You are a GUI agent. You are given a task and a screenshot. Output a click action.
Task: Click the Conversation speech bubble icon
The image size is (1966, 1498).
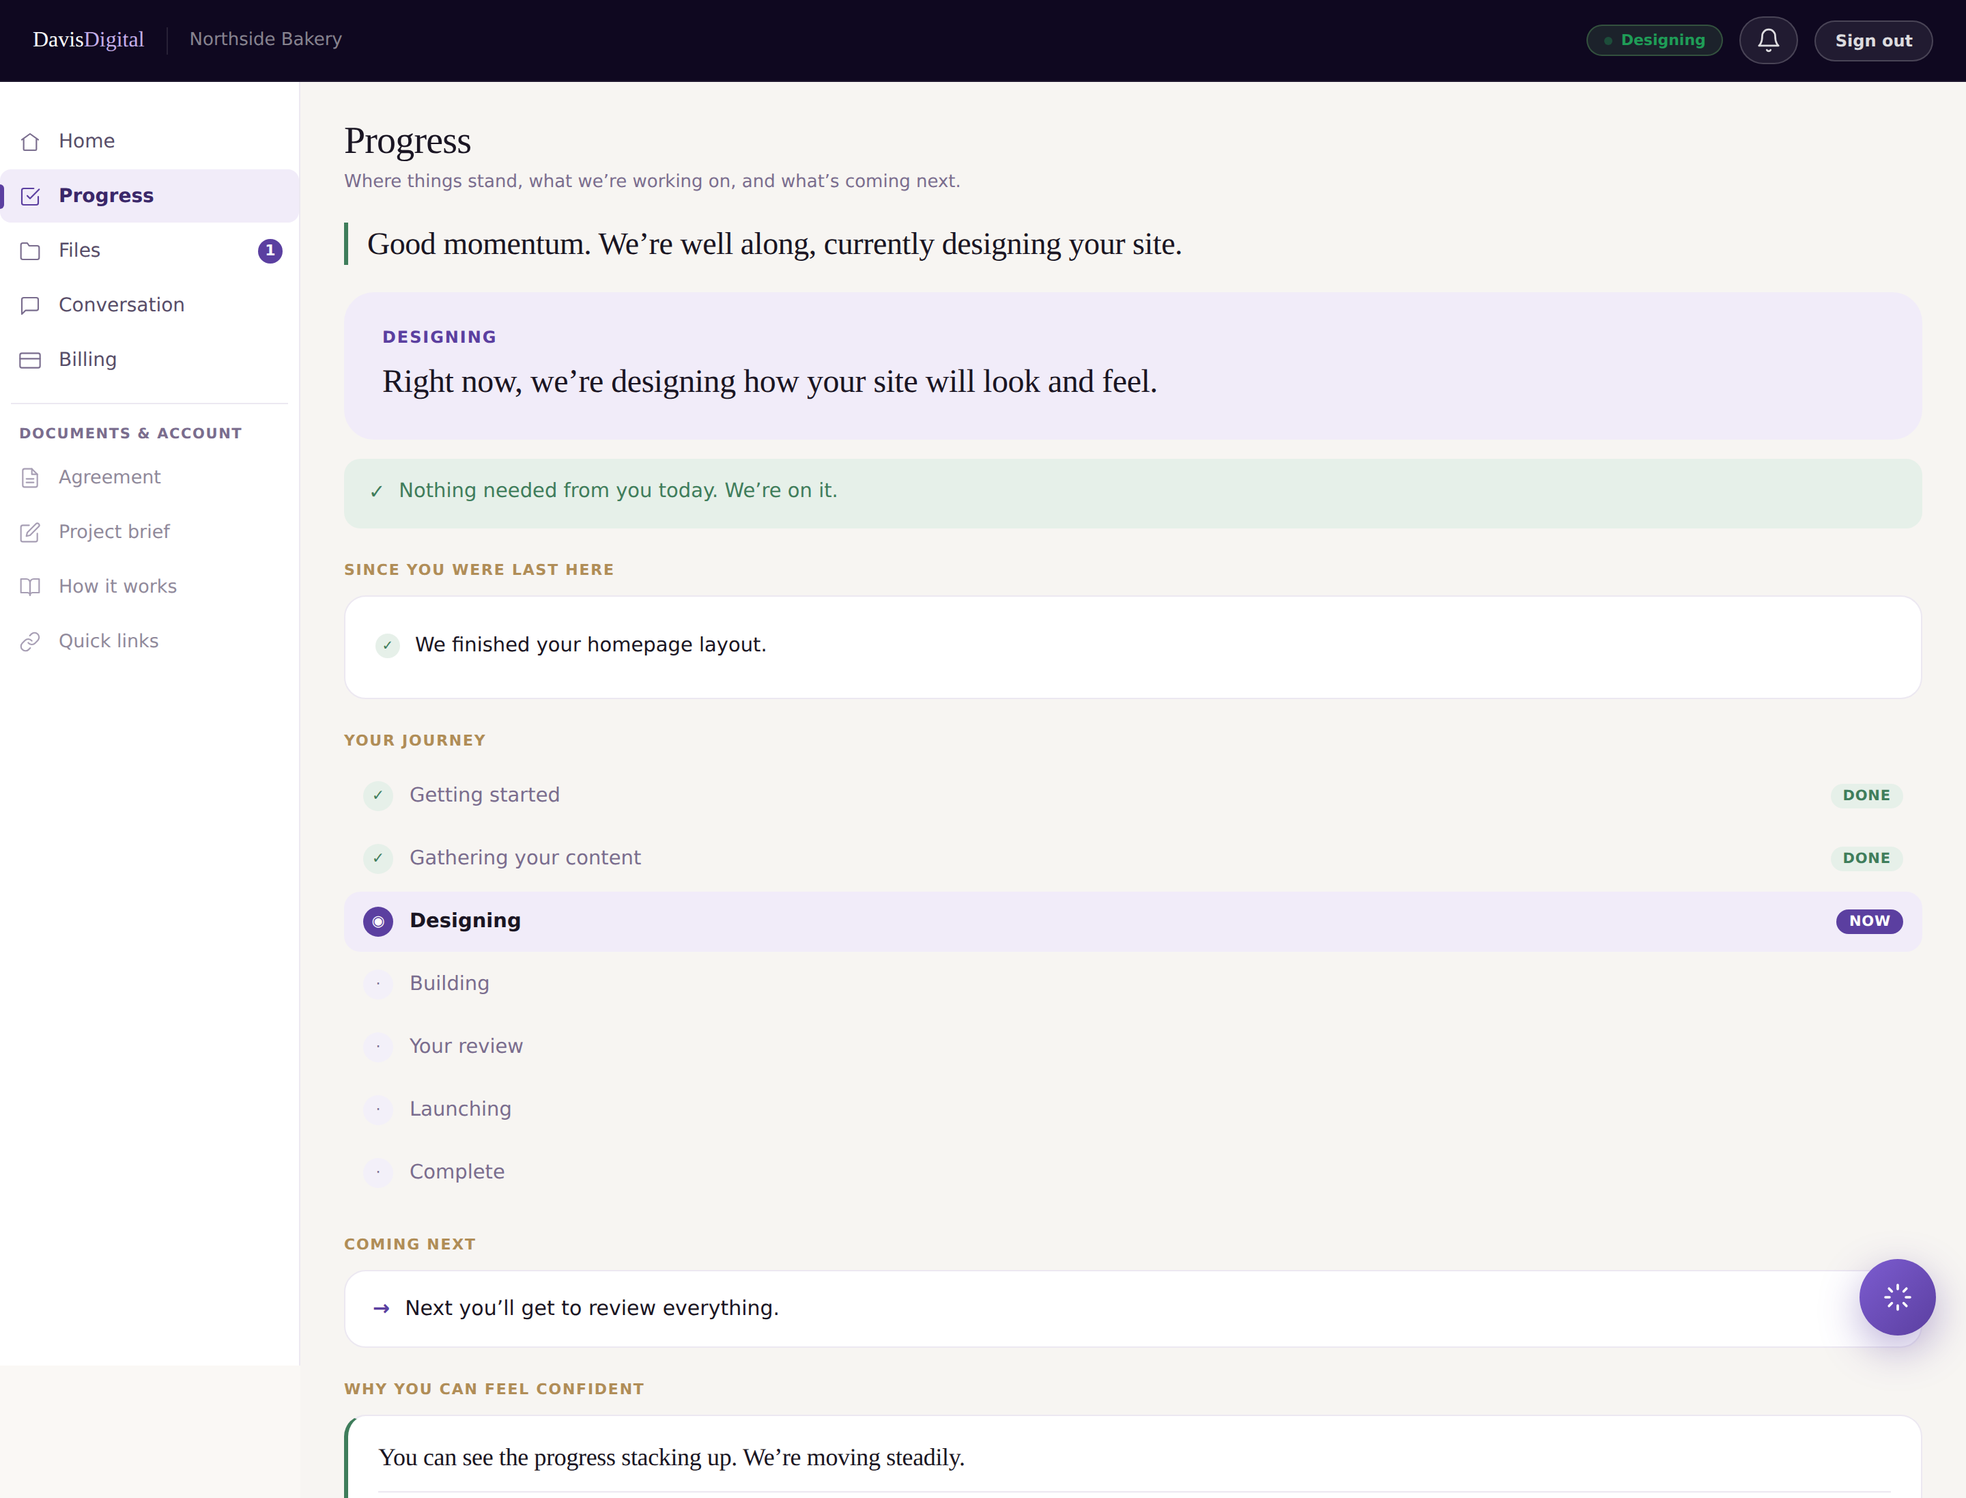tap(30, 306)
